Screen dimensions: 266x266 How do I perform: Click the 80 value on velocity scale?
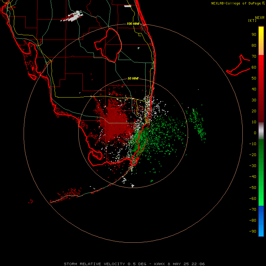[x=254, y=46]
